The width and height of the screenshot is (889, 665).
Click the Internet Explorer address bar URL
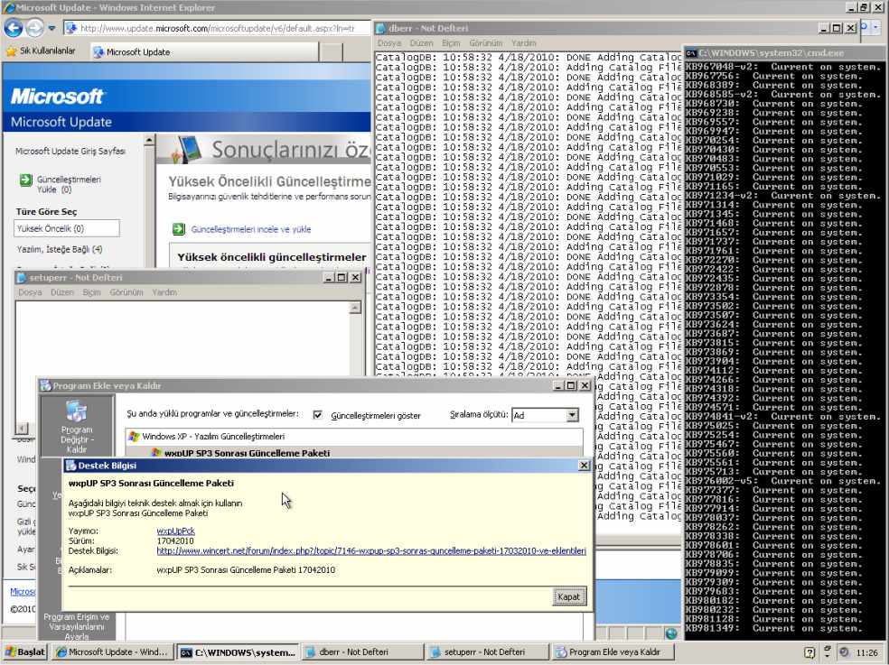217,28
